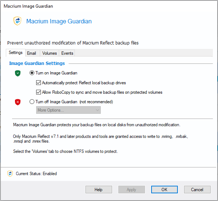
Task: Open the More Options dropdown
Action: click(x=68, y=110)
